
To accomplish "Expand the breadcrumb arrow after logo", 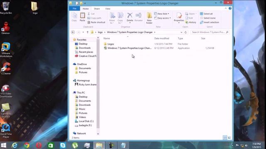I will click(x=105, y=32).
